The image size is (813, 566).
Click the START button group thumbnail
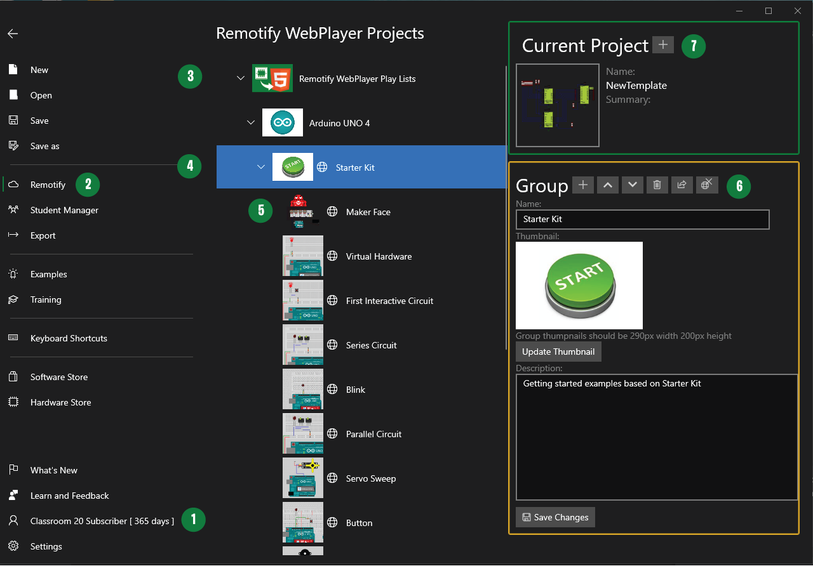pyautogui.click(x=579, y=286)
